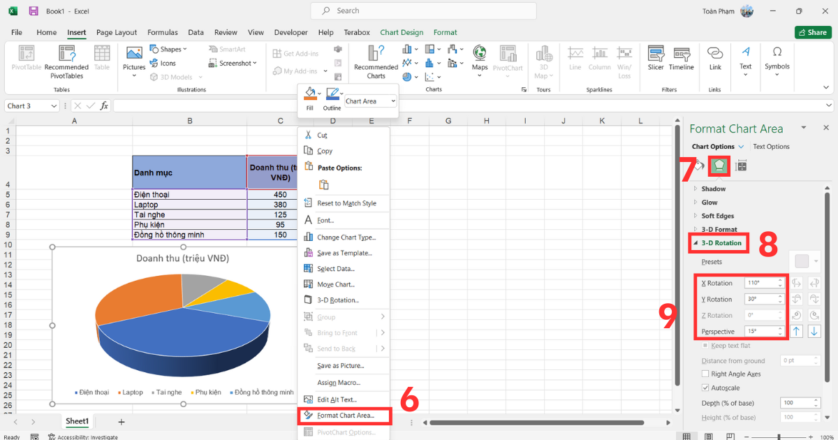Viewport: 838px width, 440px height.
Task: Click the cell containing Laptop
Action: [189, 205]
